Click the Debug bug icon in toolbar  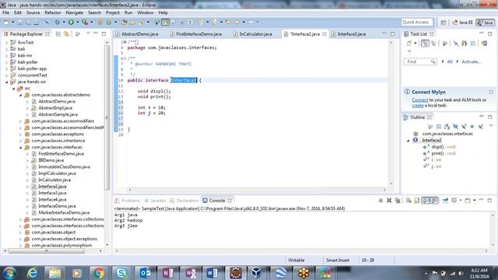[58, 22]
